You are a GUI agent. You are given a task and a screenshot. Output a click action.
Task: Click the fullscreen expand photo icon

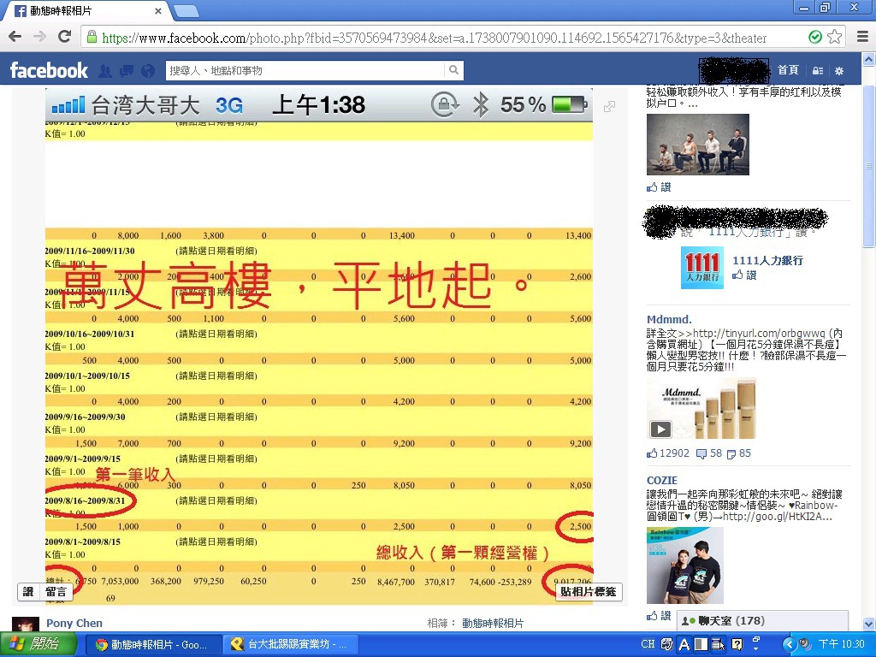pos(609,106)
